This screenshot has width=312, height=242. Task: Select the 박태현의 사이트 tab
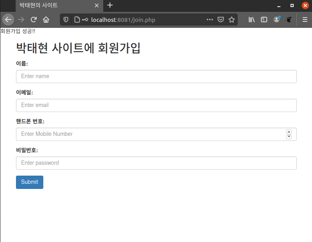(x=60, y=5)
